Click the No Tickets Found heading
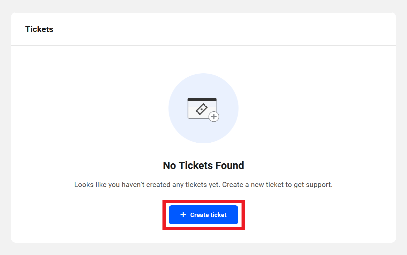The height and width of the screenshot is (255, 407). tap(203, 165)
